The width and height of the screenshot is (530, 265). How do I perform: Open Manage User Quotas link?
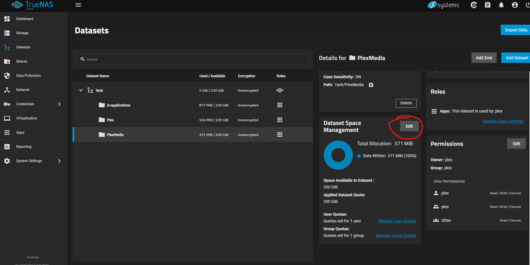pyautogui.click(x=397, y=221)
